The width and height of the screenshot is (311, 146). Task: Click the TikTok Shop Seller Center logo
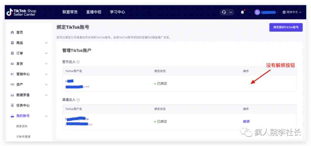(21, 12)
